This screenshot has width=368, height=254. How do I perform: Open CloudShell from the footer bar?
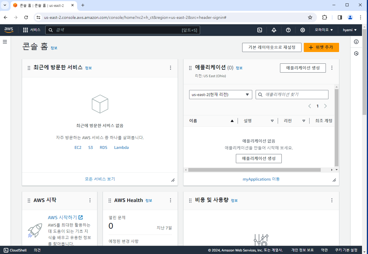point(15,250)
